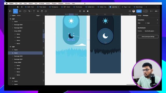Expand the Frame tool dropdown arrow

[x=22, y=11]
